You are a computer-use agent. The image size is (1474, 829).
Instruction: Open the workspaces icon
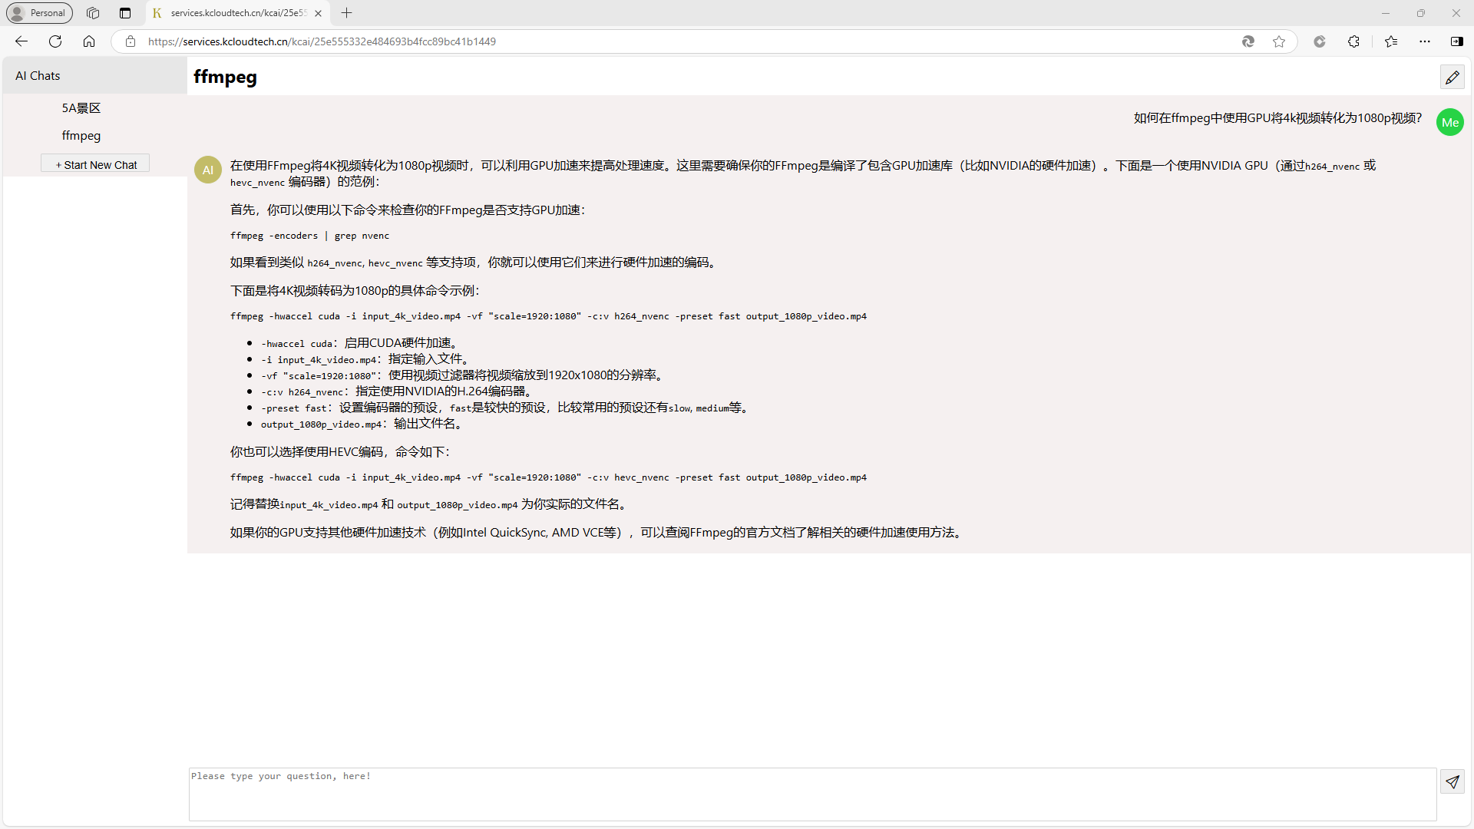coord(93,13)
